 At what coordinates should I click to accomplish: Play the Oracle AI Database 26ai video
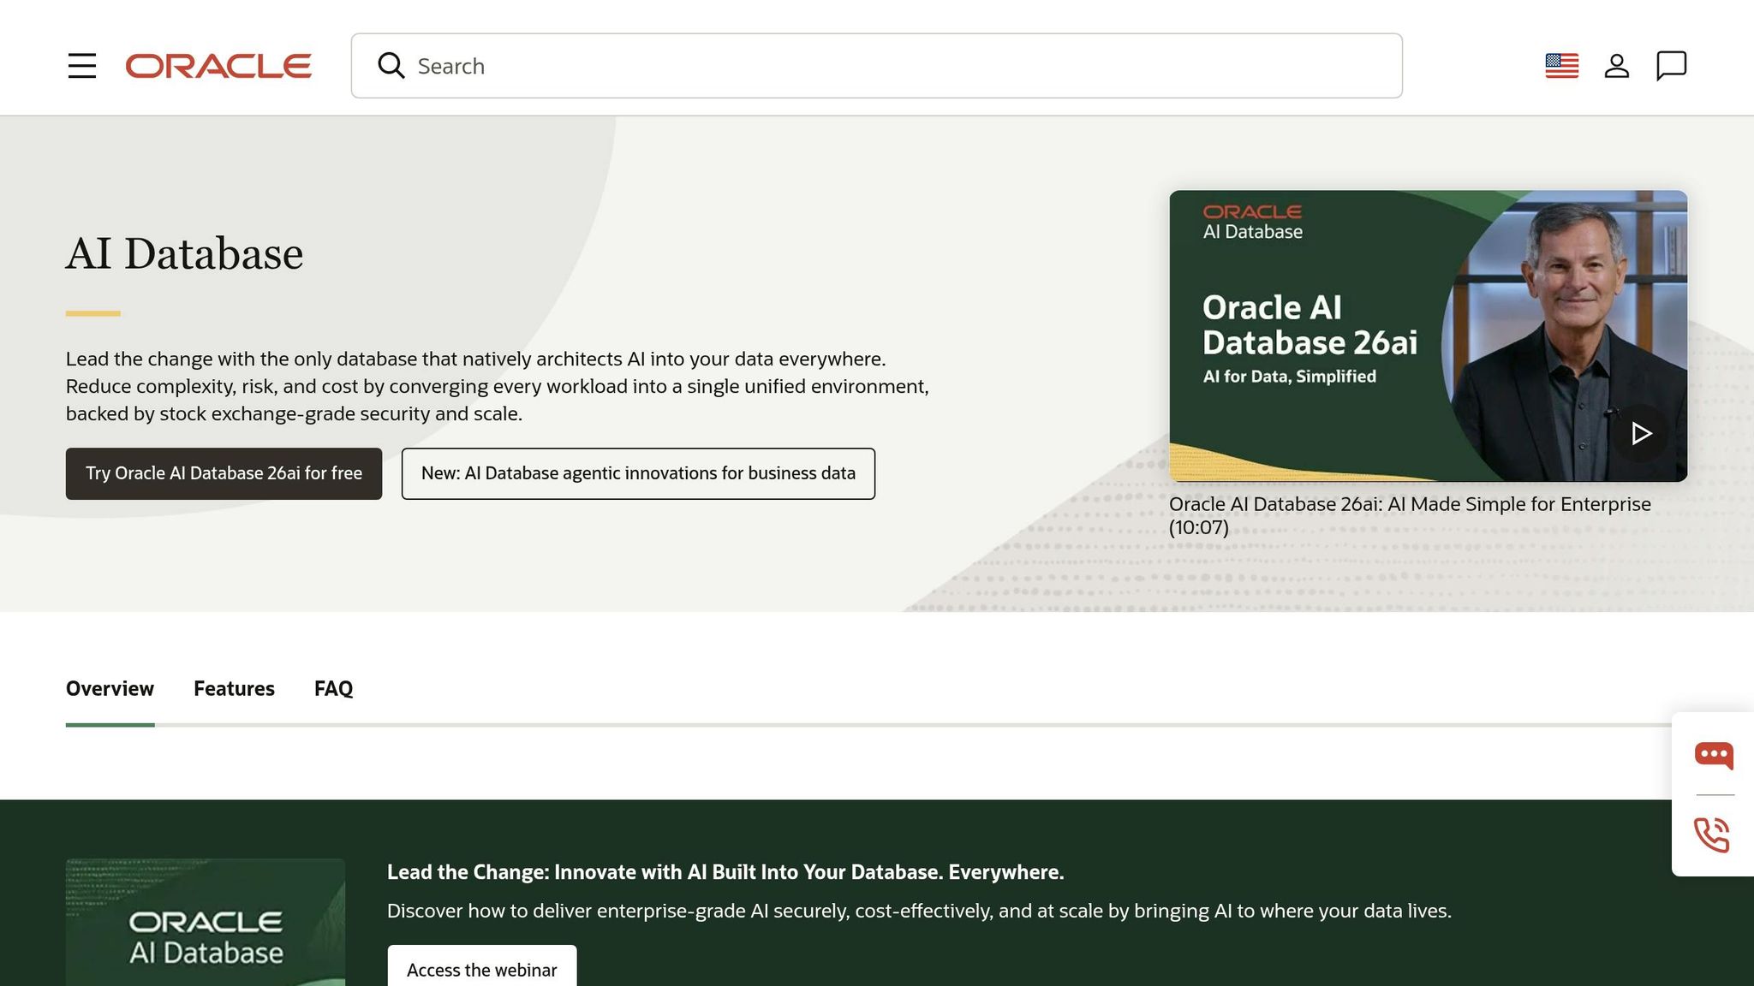[x=1643, y=434]
